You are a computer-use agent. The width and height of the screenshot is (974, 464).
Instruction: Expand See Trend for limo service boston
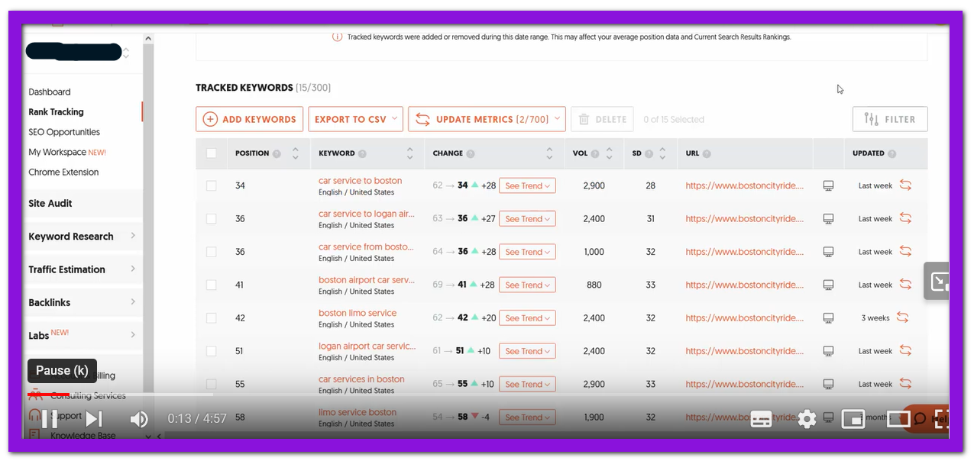pyautogui.click(x=527, y=417)
